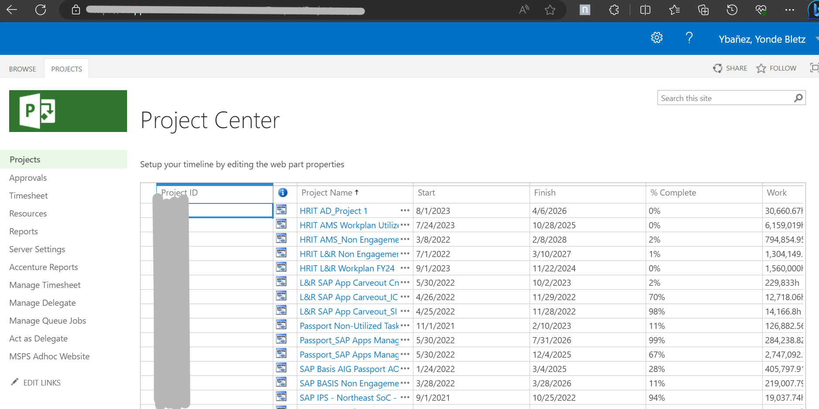Open Browser essentials heart icon
The width and height of the screenshot is (819, 409).
[x=761, y=10]
